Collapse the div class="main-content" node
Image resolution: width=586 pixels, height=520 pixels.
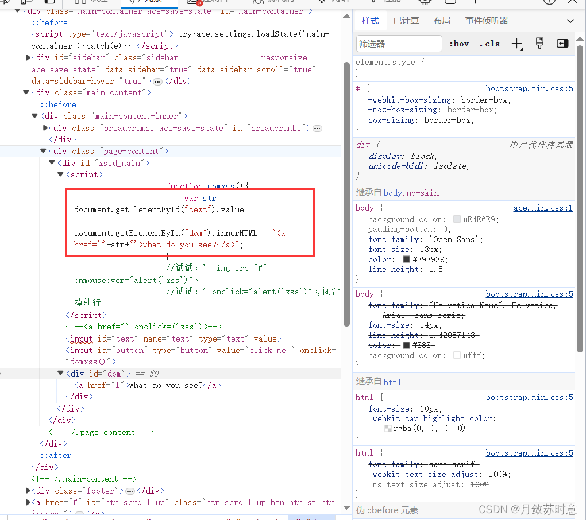click(x=26, y=92)
